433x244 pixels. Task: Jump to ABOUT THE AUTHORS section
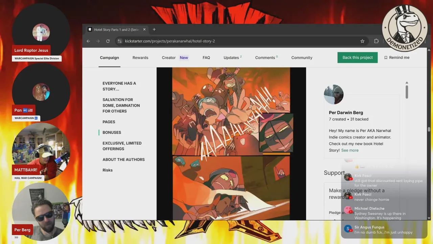[123, 160]
